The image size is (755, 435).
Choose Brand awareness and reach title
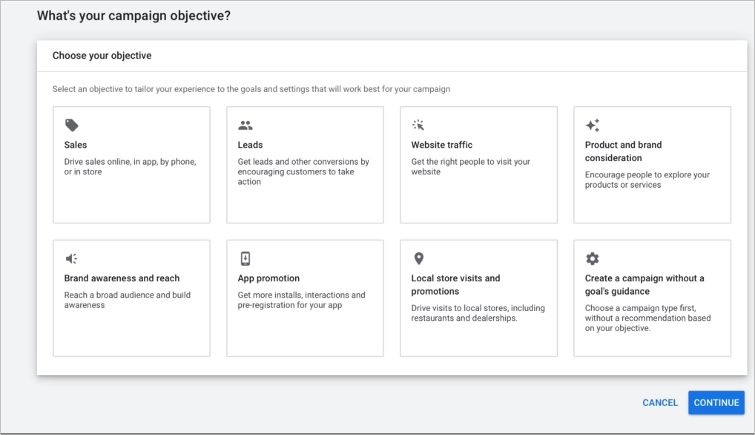click(x=122, y=279)
